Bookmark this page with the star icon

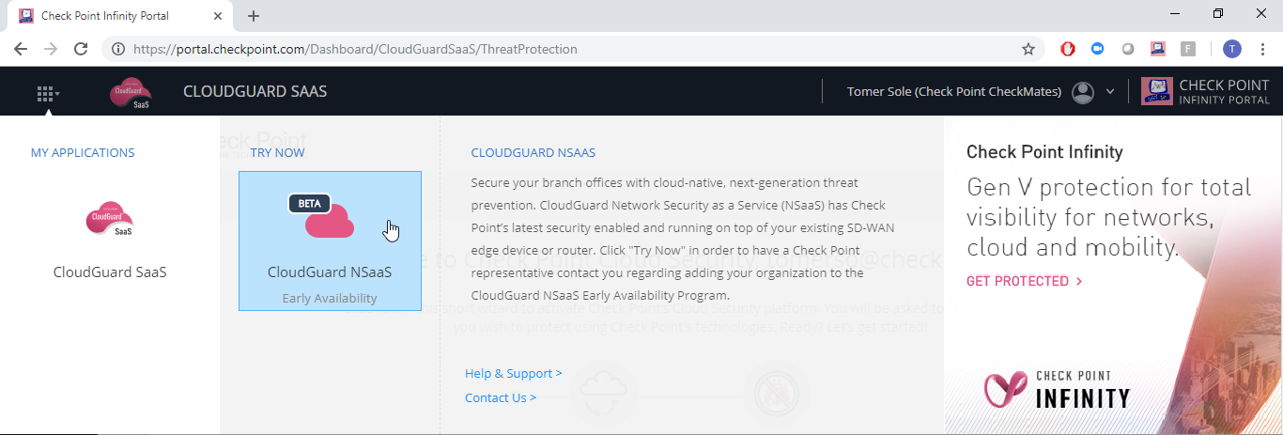pyautogui.click(x=1028, y=49)
